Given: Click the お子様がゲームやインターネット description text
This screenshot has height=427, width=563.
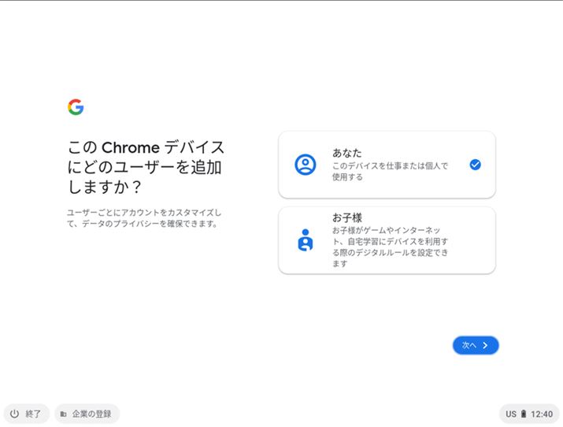Looking at the screenshot, I should pos(390,247).
